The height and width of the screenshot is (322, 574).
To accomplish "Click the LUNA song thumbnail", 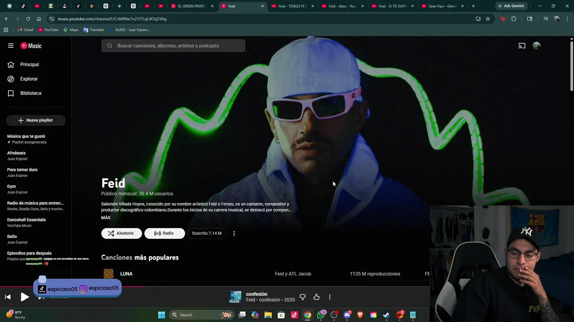I will (109, 274).
